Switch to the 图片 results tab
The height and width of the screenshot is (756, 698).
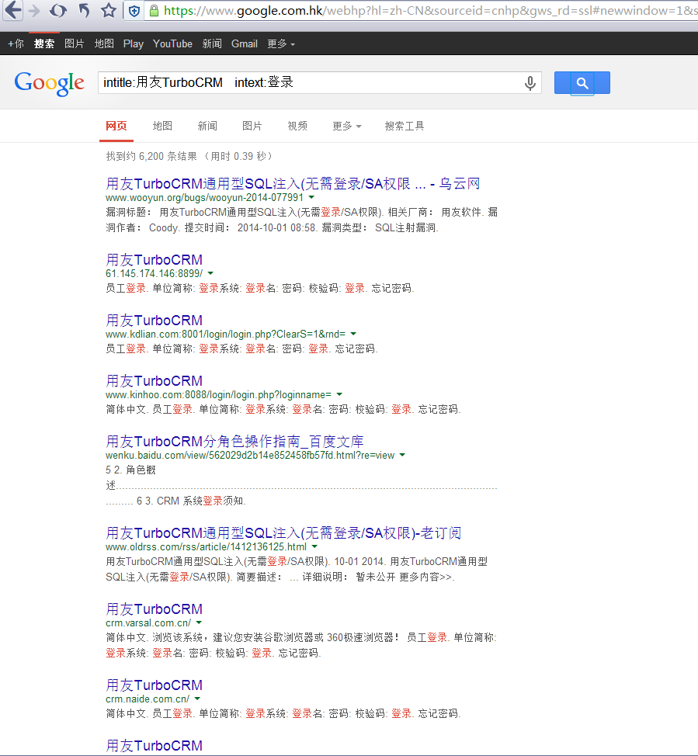pos(252,126)
